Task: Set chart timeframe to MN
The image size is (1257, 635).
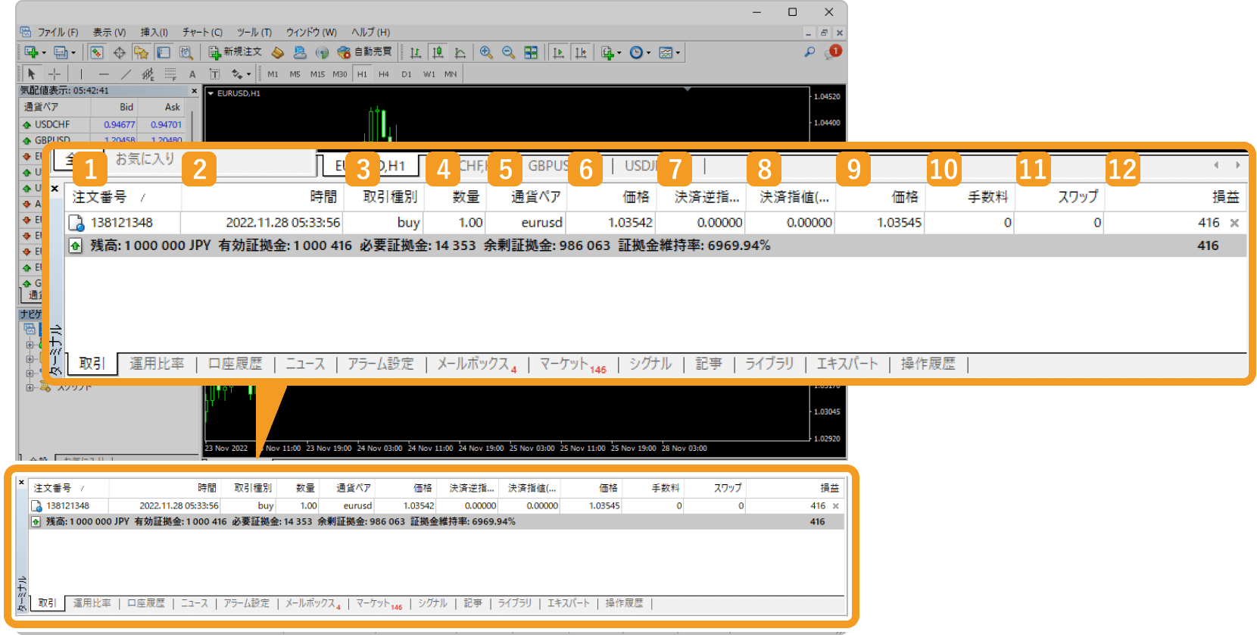Action: point(451,74)
